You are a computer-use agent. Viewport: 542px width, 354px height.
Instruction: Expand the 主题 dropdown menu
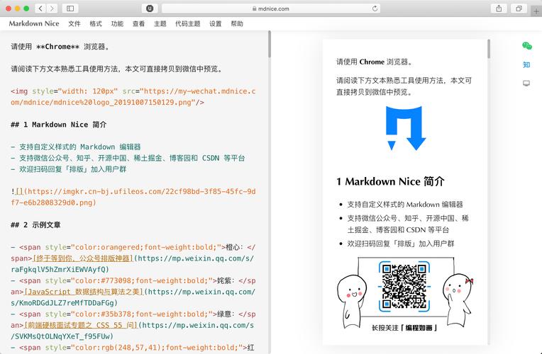(160, 23)
